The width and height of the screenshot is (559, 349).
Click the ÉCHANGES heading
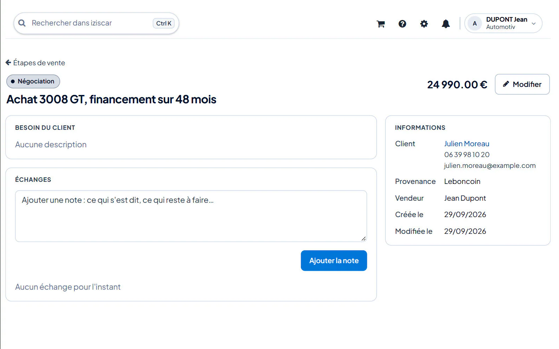pos(33,179)
